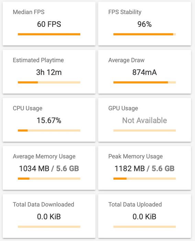This screenshot has height=241, width=195.
Task: Click the 60 FPS value text
Action: tap(49, 24)
